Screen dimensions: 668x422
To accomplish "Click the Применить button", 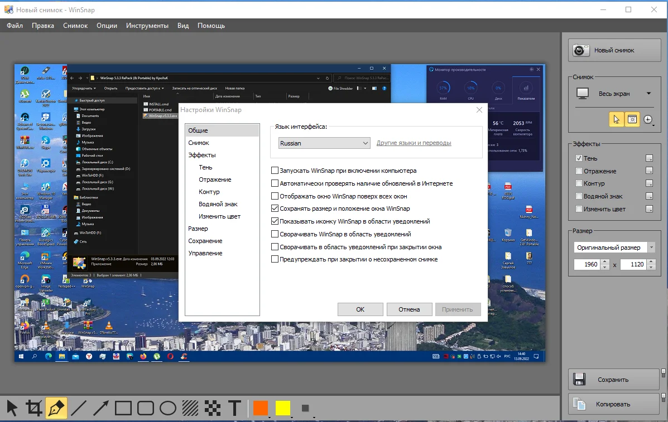I will pyautogui.click(x=458, y=309).
